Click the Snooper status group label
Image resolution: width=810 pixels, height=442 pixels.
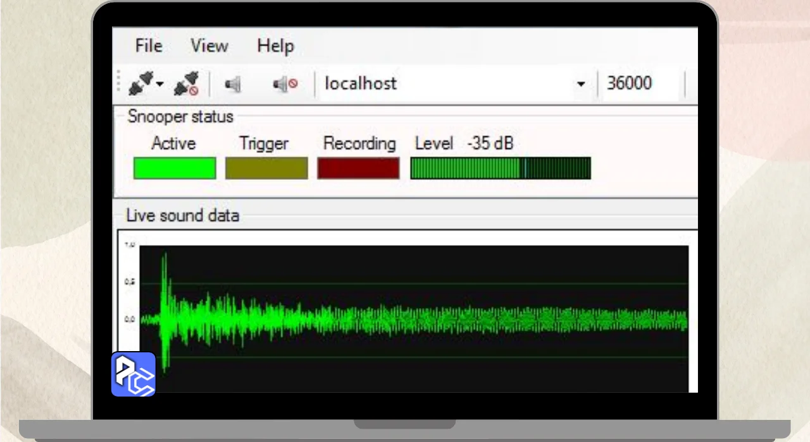tap(180, 116)
